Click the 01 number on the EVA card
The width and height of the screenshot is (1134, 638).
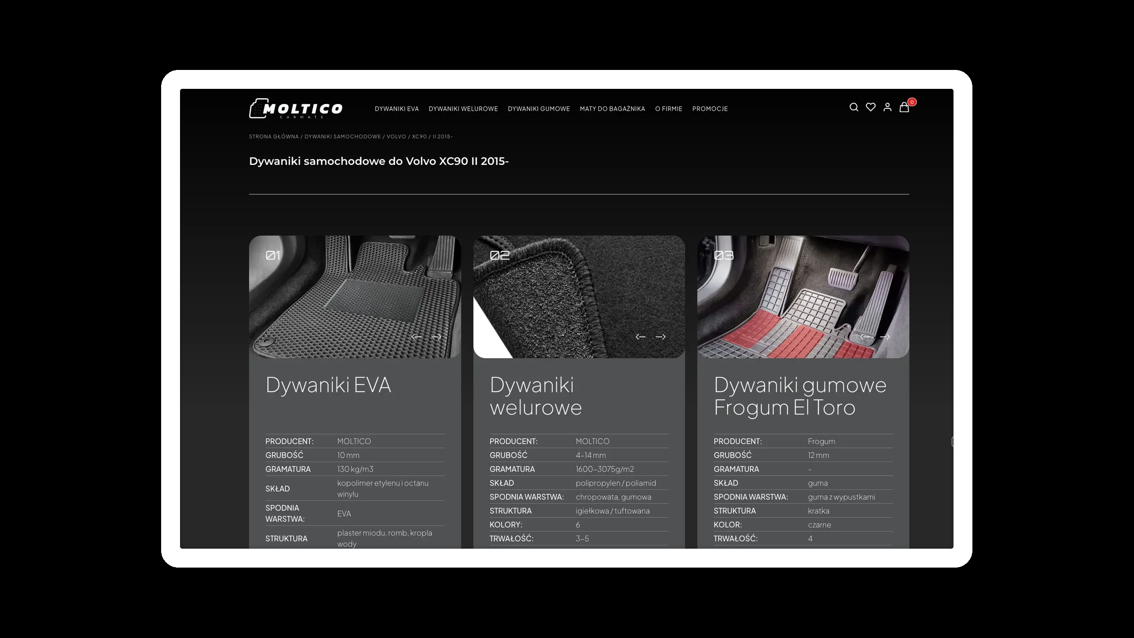point(273,255)
